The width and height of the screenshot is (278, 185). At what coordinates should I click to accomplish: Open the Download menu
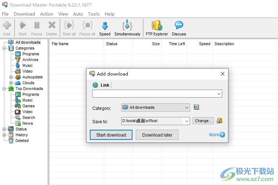pos(24,14)
